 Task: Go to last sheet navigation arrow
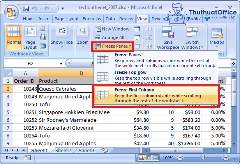coord(24,150)
